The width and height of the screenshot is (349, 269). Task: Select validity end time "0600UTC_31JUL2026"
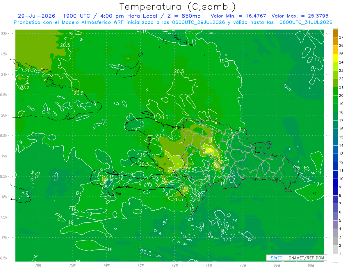coord(306,22)
